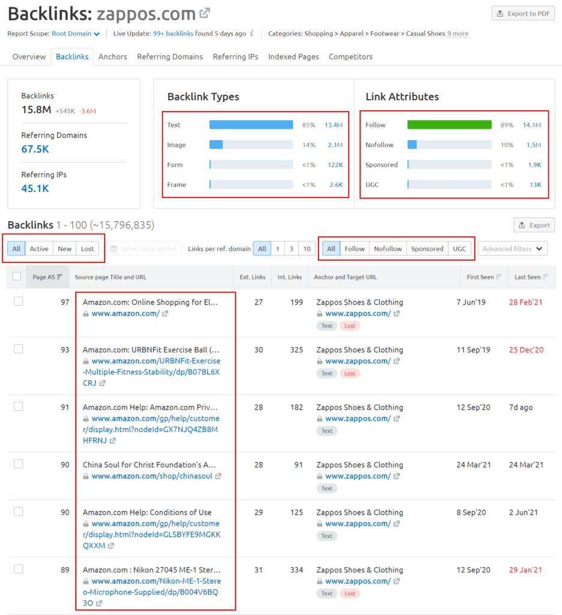Open 99+ backlinks live update link
562x615 pixels.
coord(173,34)
